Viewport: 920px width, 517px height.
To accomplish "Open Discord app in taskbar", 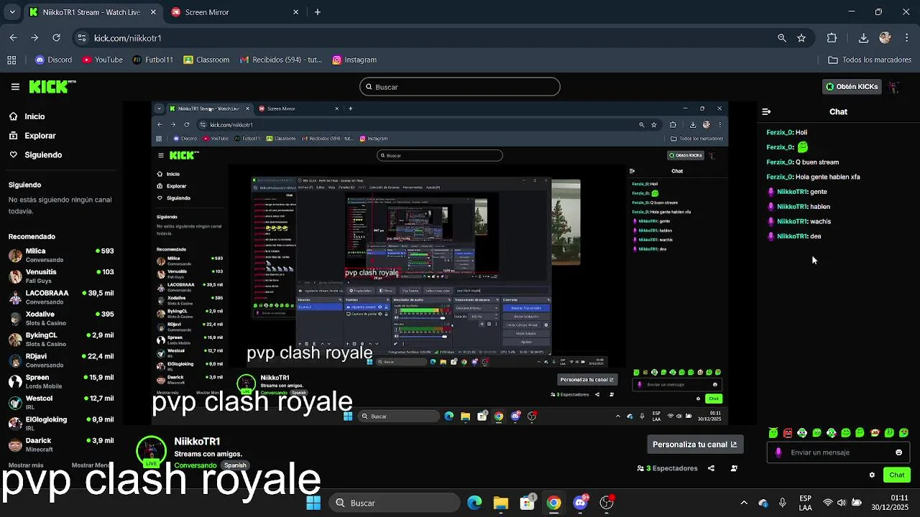I will point(580,503).
